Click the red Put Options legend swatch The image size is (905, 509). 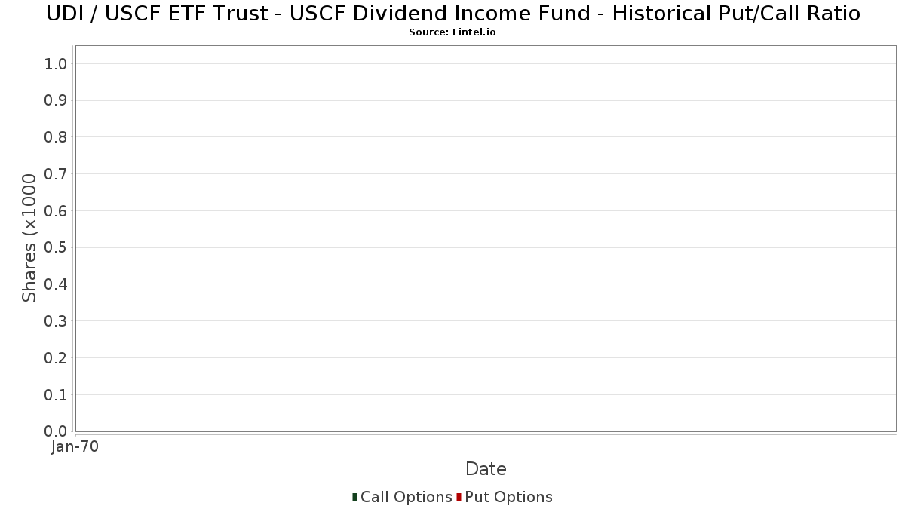459,497
